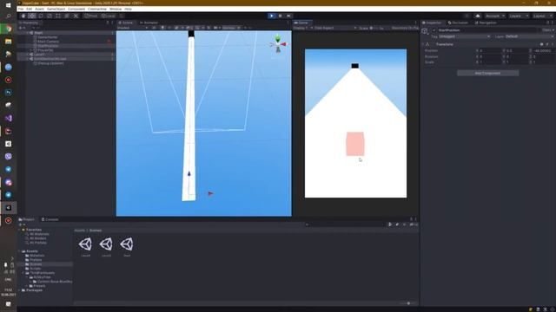This screenshot has width=556, height=312.
Task: Open the Account dropdown
Action: pyautogui.click(x=494, y=16)
